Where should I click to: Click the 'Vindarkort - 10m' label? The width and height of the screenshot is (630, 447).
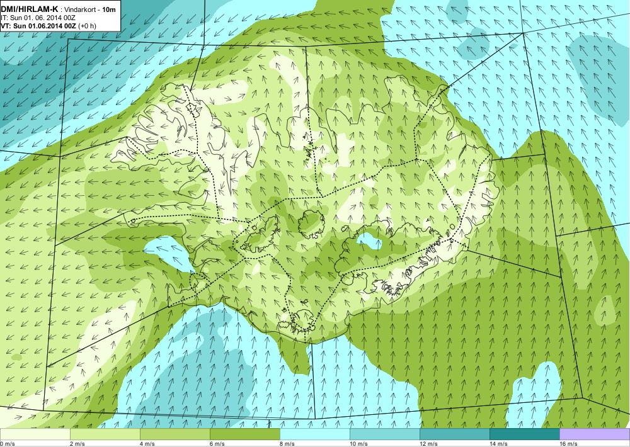coord(90,9)
